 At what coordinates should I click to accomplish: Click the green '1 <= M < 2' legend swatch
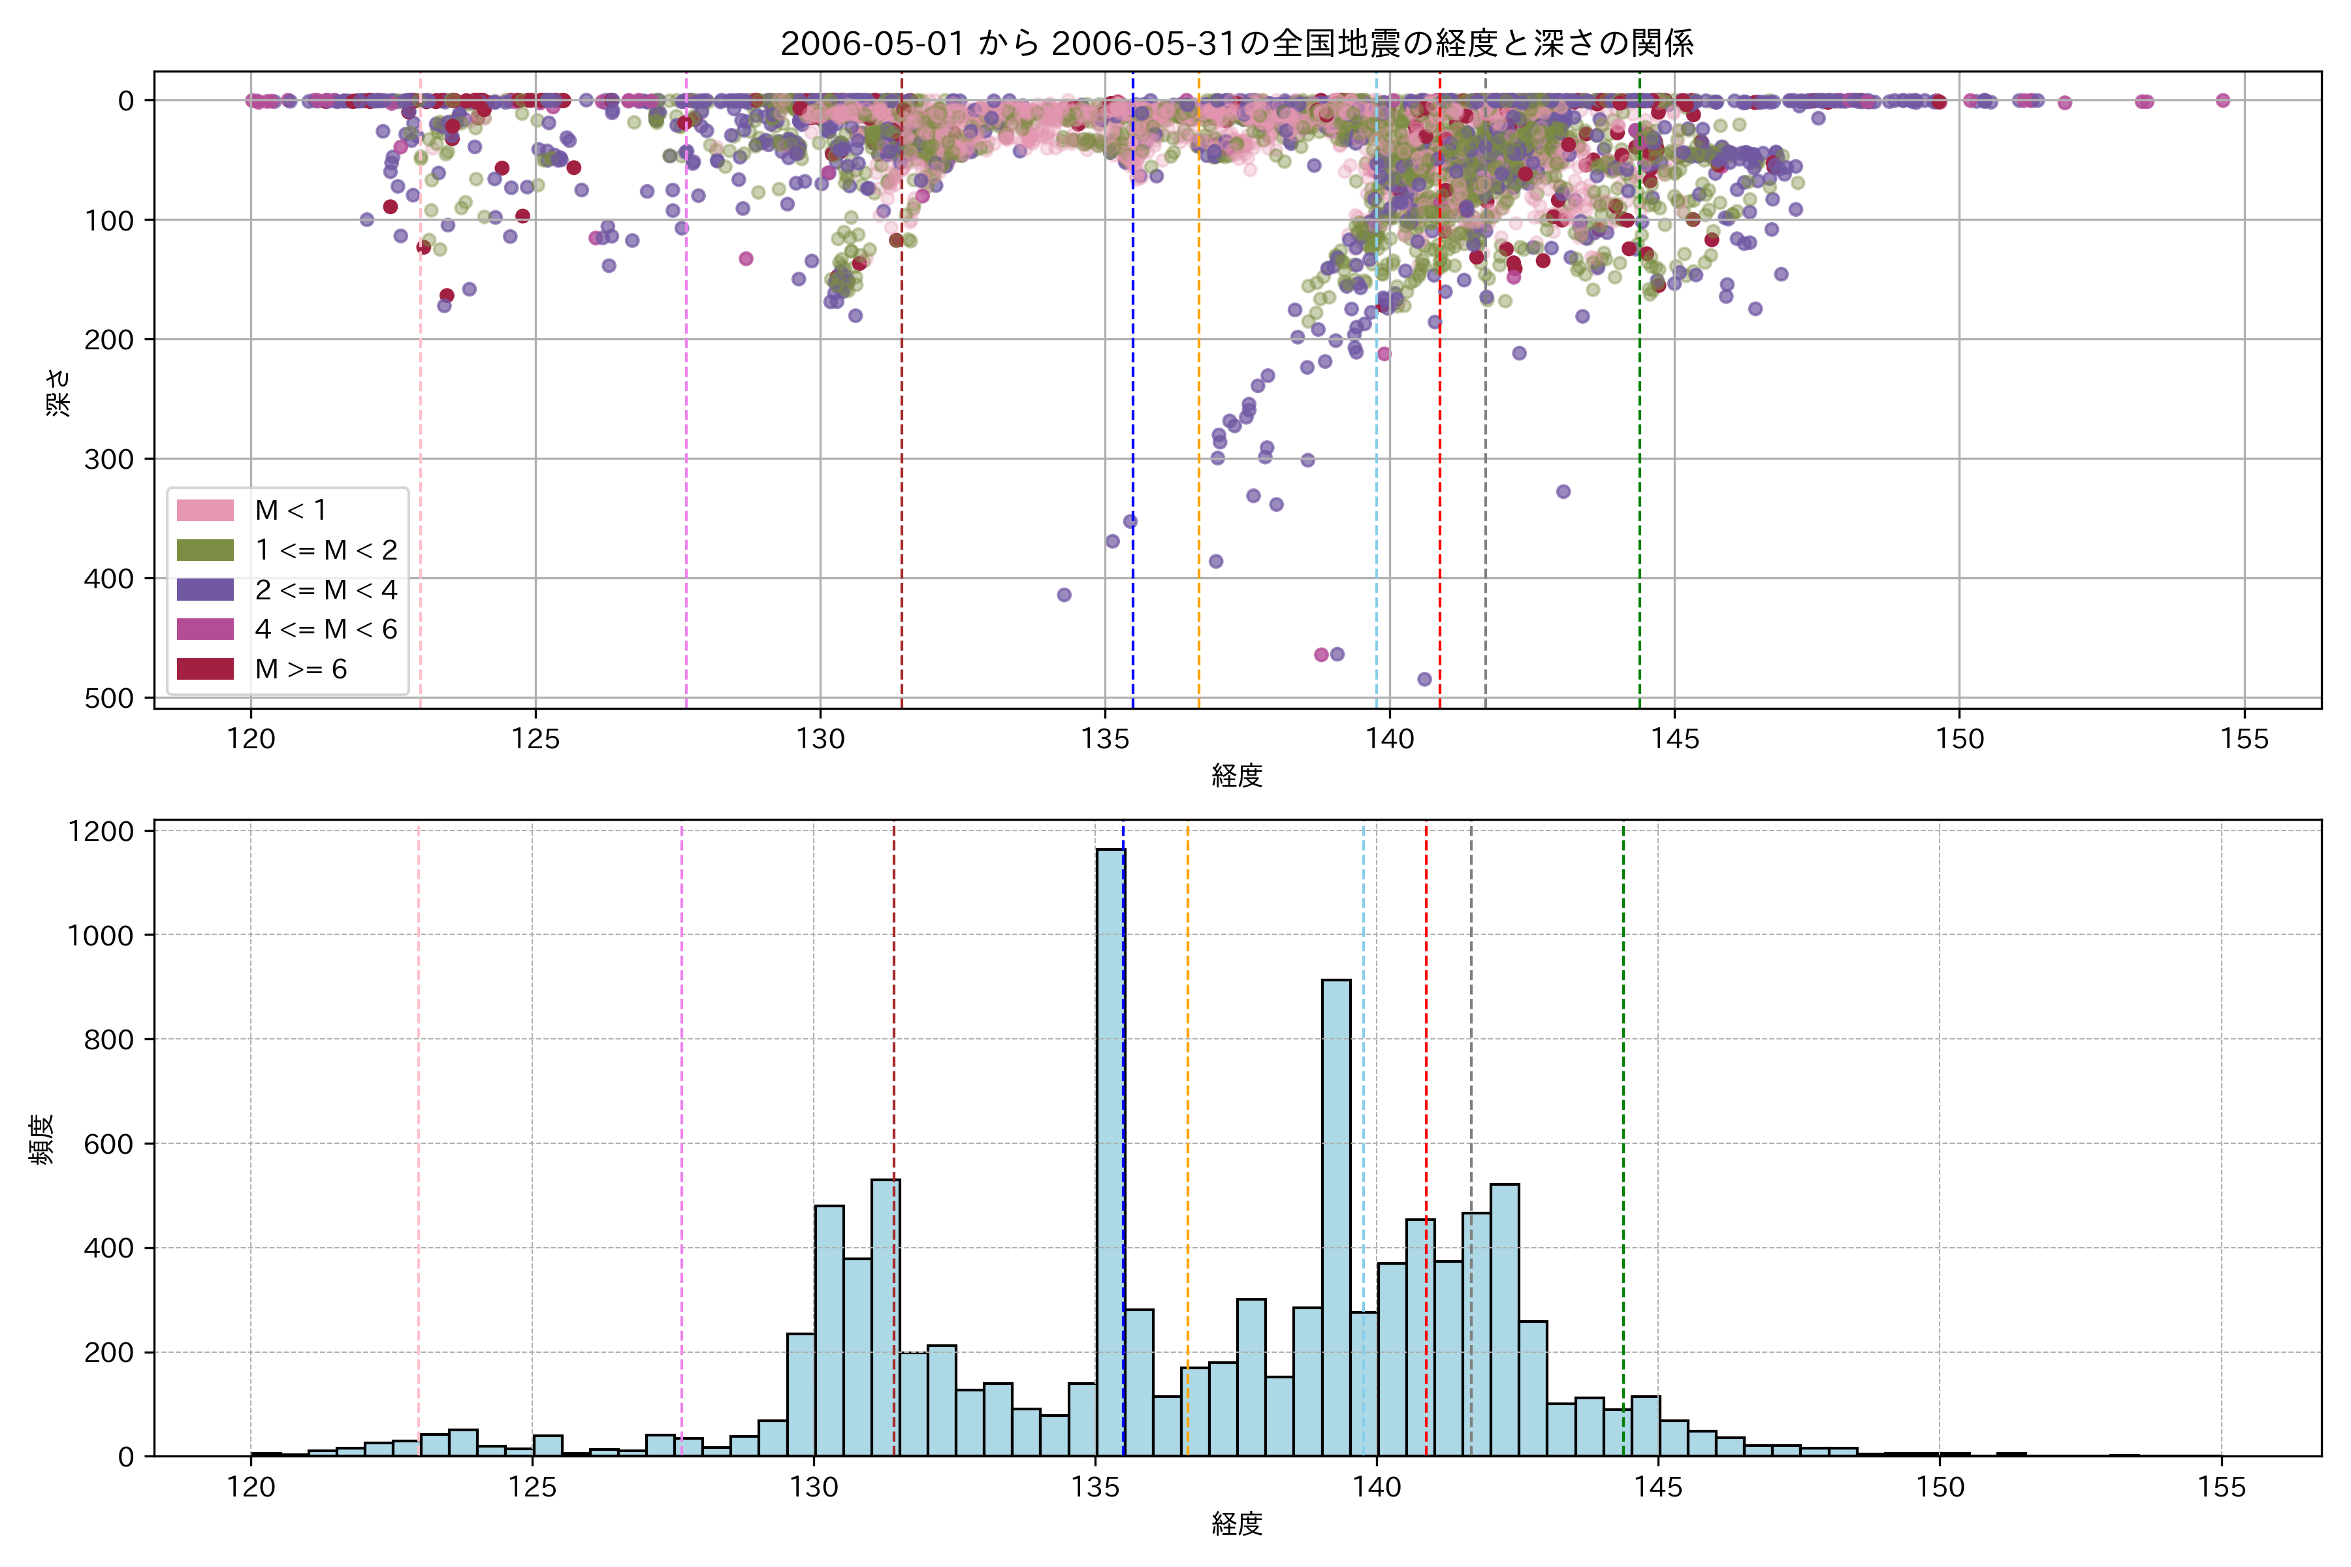(x=205, y=550)
